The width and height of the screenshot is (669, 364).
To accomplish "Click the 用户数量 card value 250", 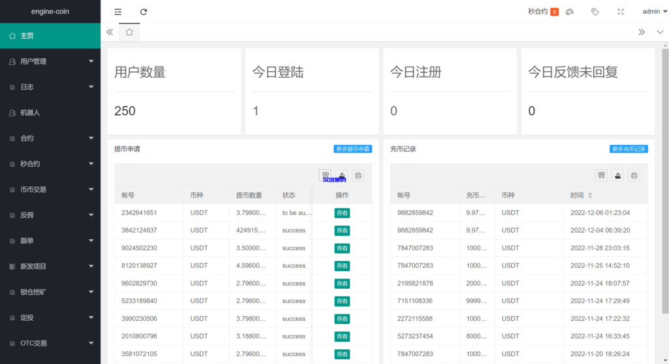I will [125, 111].
